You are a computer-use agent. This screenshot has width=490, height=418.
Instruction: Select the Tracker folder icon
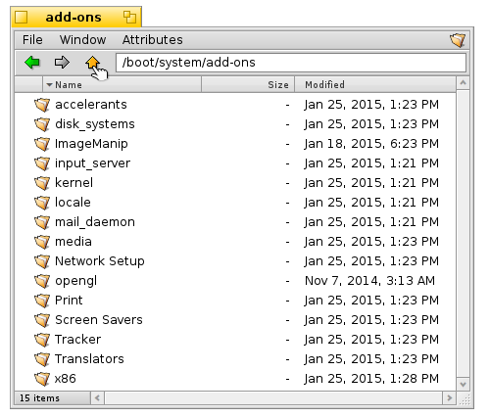42,340
